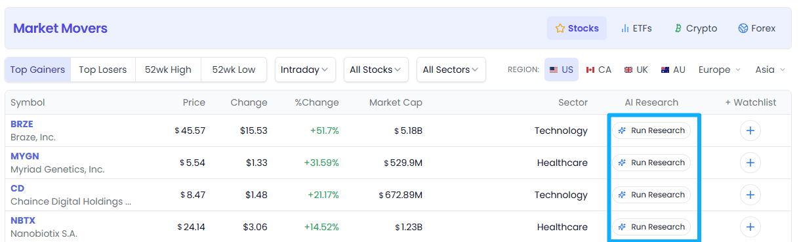Click the Market Movers heading
Screen dimensions: 799x242
[60, 28]
